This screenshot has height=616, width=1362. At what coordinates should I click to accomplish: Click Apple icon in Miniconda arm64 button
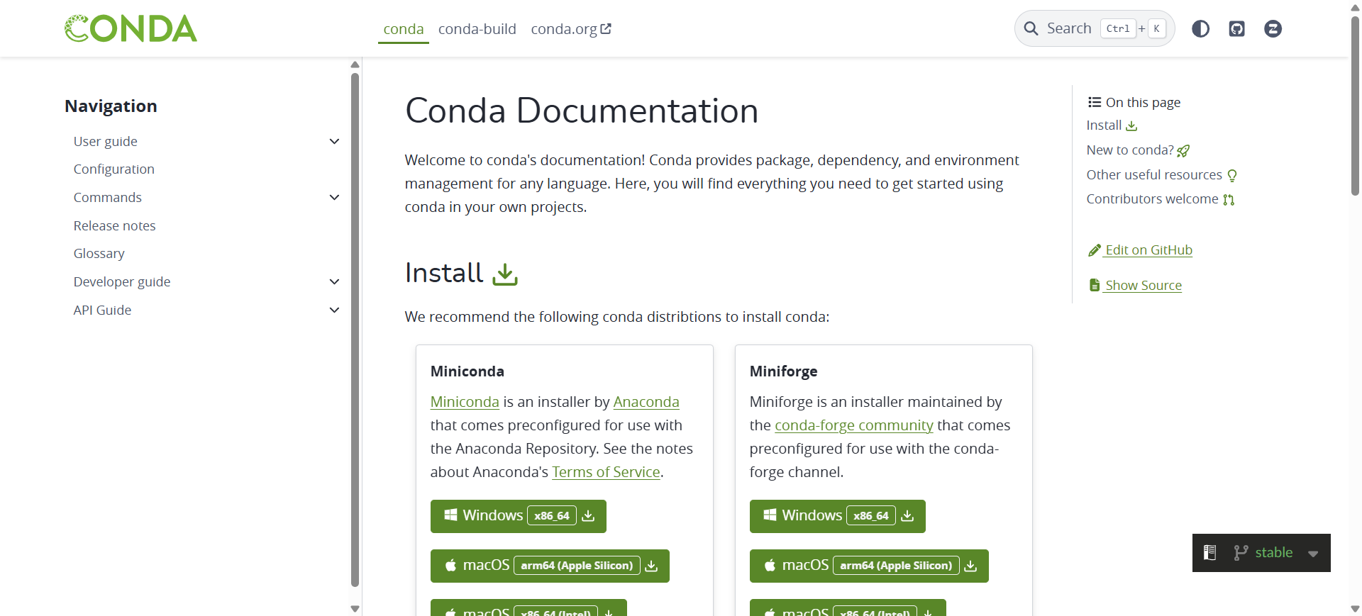coord(450,565)
